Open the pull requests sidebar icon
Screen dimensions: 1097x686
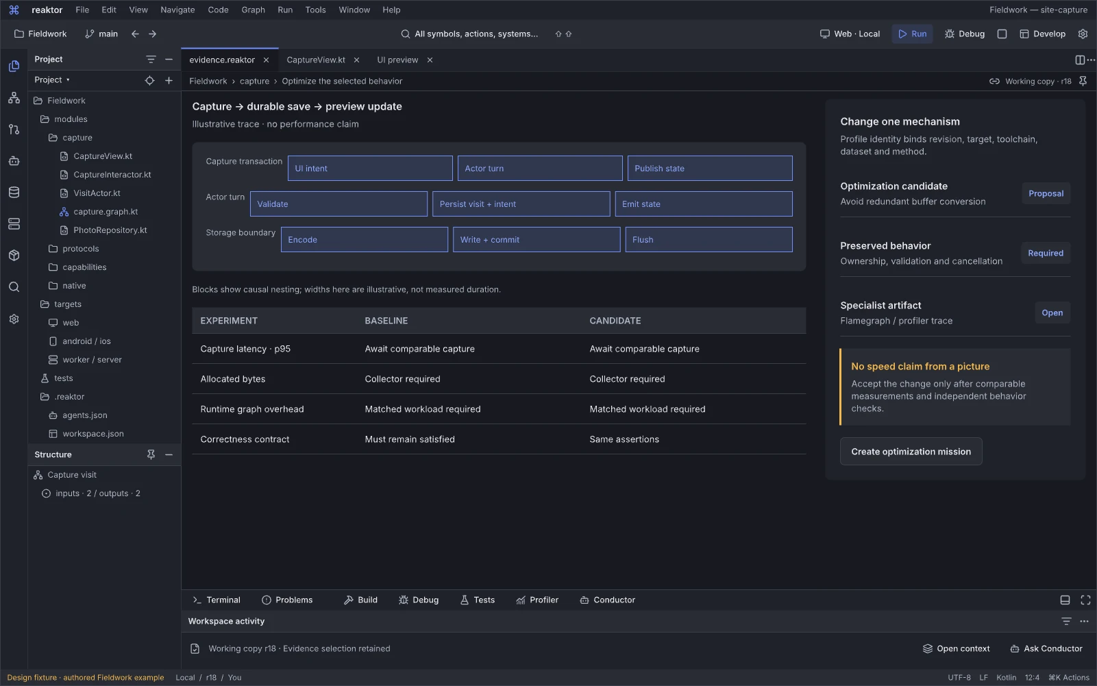pos(14,129)
